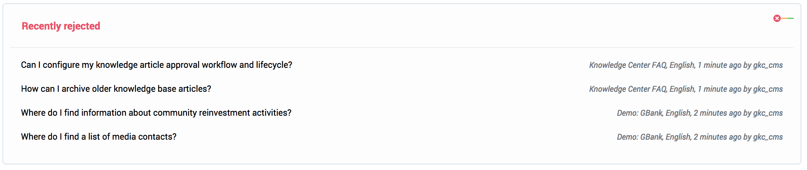
Task: Click the red rejected X status icon
Action: coord(777,18)
